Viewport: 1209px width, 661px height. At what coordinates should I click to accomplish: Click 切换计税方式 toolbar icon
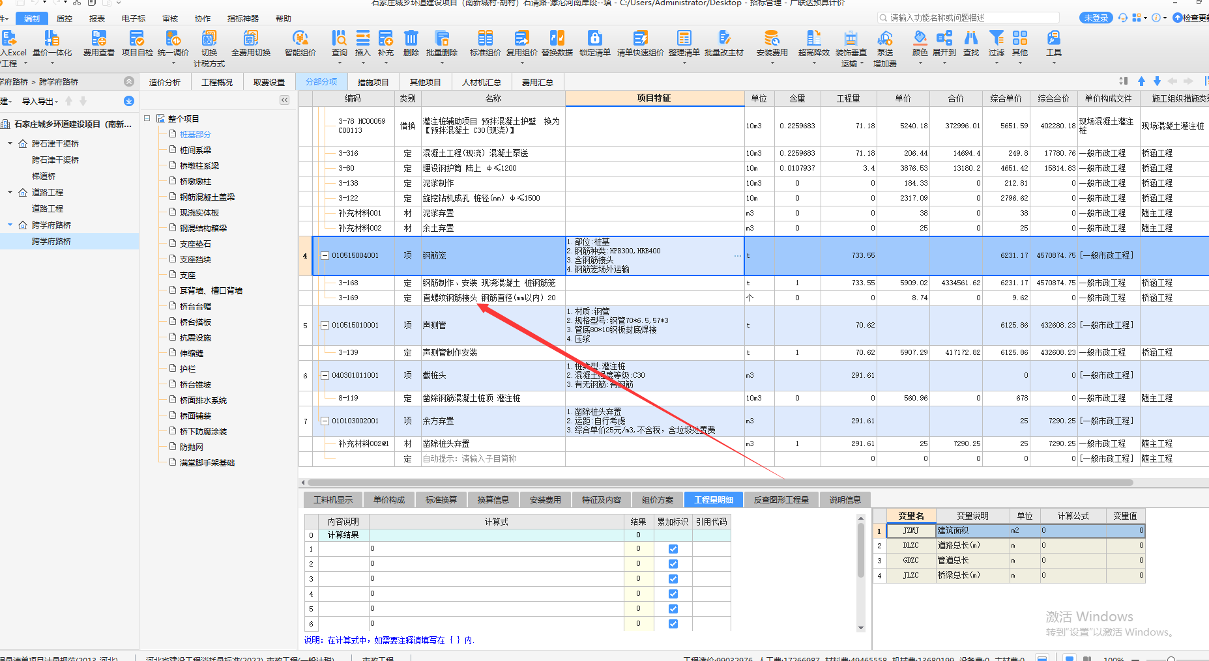coord(209,48)
